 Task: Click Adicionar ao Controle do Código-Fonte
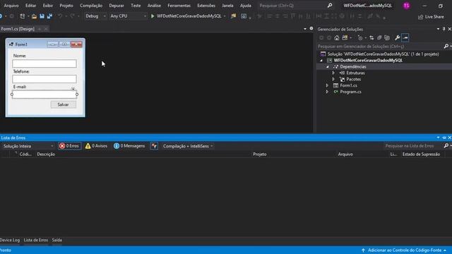tap(405, 250)
